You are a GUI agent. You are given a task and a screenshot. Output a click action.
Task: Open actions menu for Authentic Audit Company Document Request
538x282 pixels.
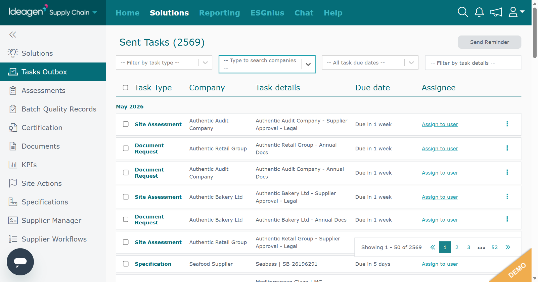click(507, 172)
